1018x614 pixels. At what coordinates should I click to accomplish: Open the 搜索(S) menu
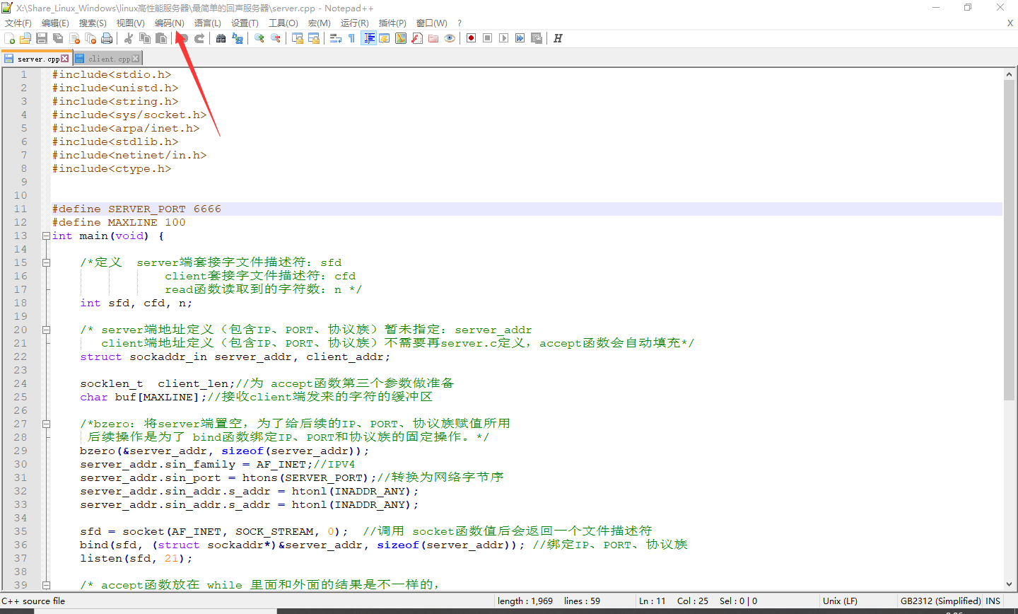point(92,22)
